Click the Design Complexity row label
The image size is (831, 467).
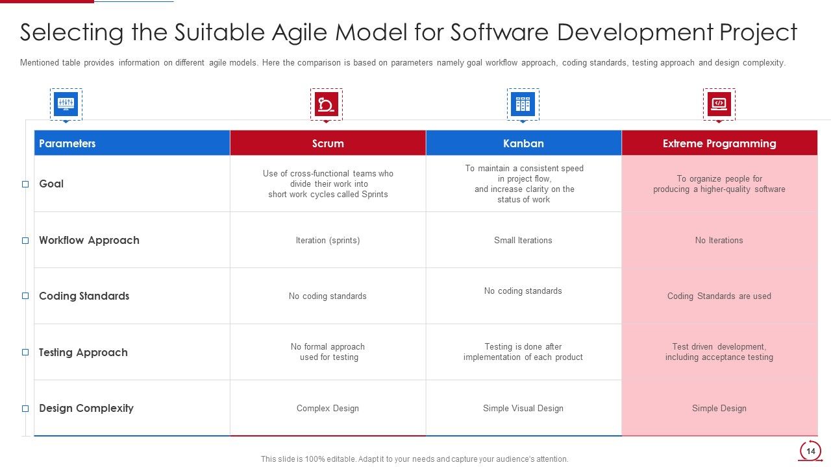pyautogui.click(x=86, y=409)
